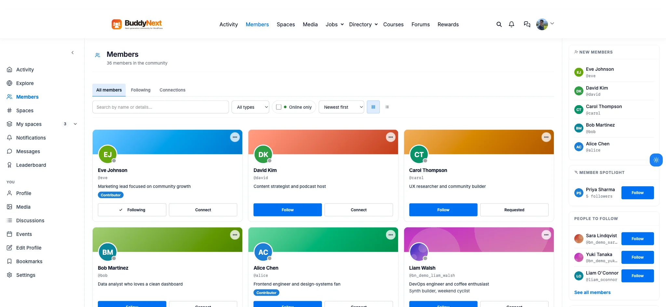The width and height of the screenshot is (666, 307).
Task: Connect with Eve Johnson
Action: point(203,210)
